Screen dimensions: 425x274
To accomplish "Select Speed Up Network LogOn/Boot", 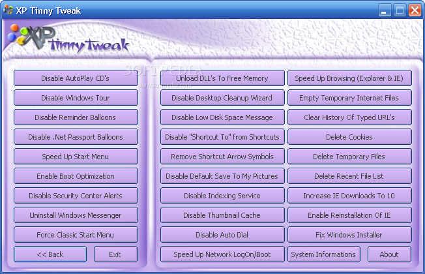I will [222, 254].
